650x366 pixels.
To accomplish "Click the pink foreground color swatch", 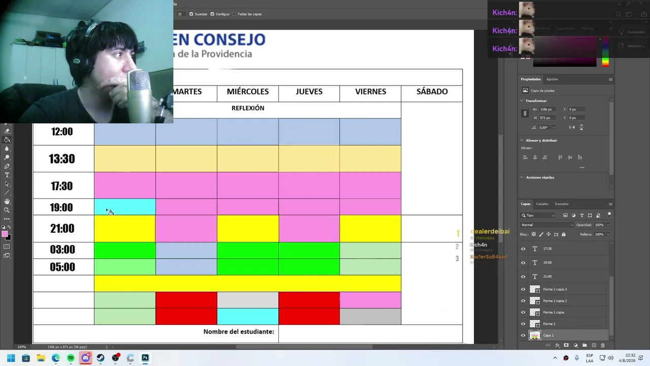I will [5, 233].
